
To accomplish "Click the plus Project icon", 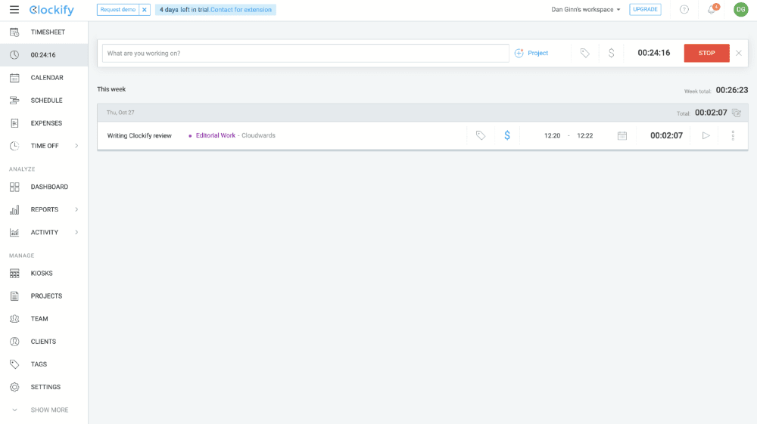I will click(519, 53).
